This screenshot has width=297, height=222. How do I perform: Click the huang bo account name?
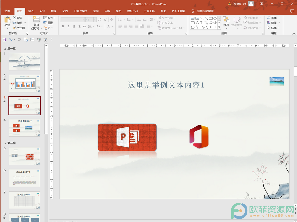pos(240,4)
